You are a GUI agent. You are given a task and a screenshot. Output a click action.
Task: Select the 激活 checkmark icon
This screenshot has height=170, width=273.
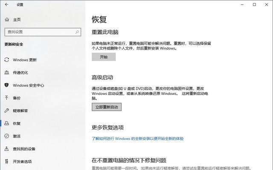(x=7, y=136)
